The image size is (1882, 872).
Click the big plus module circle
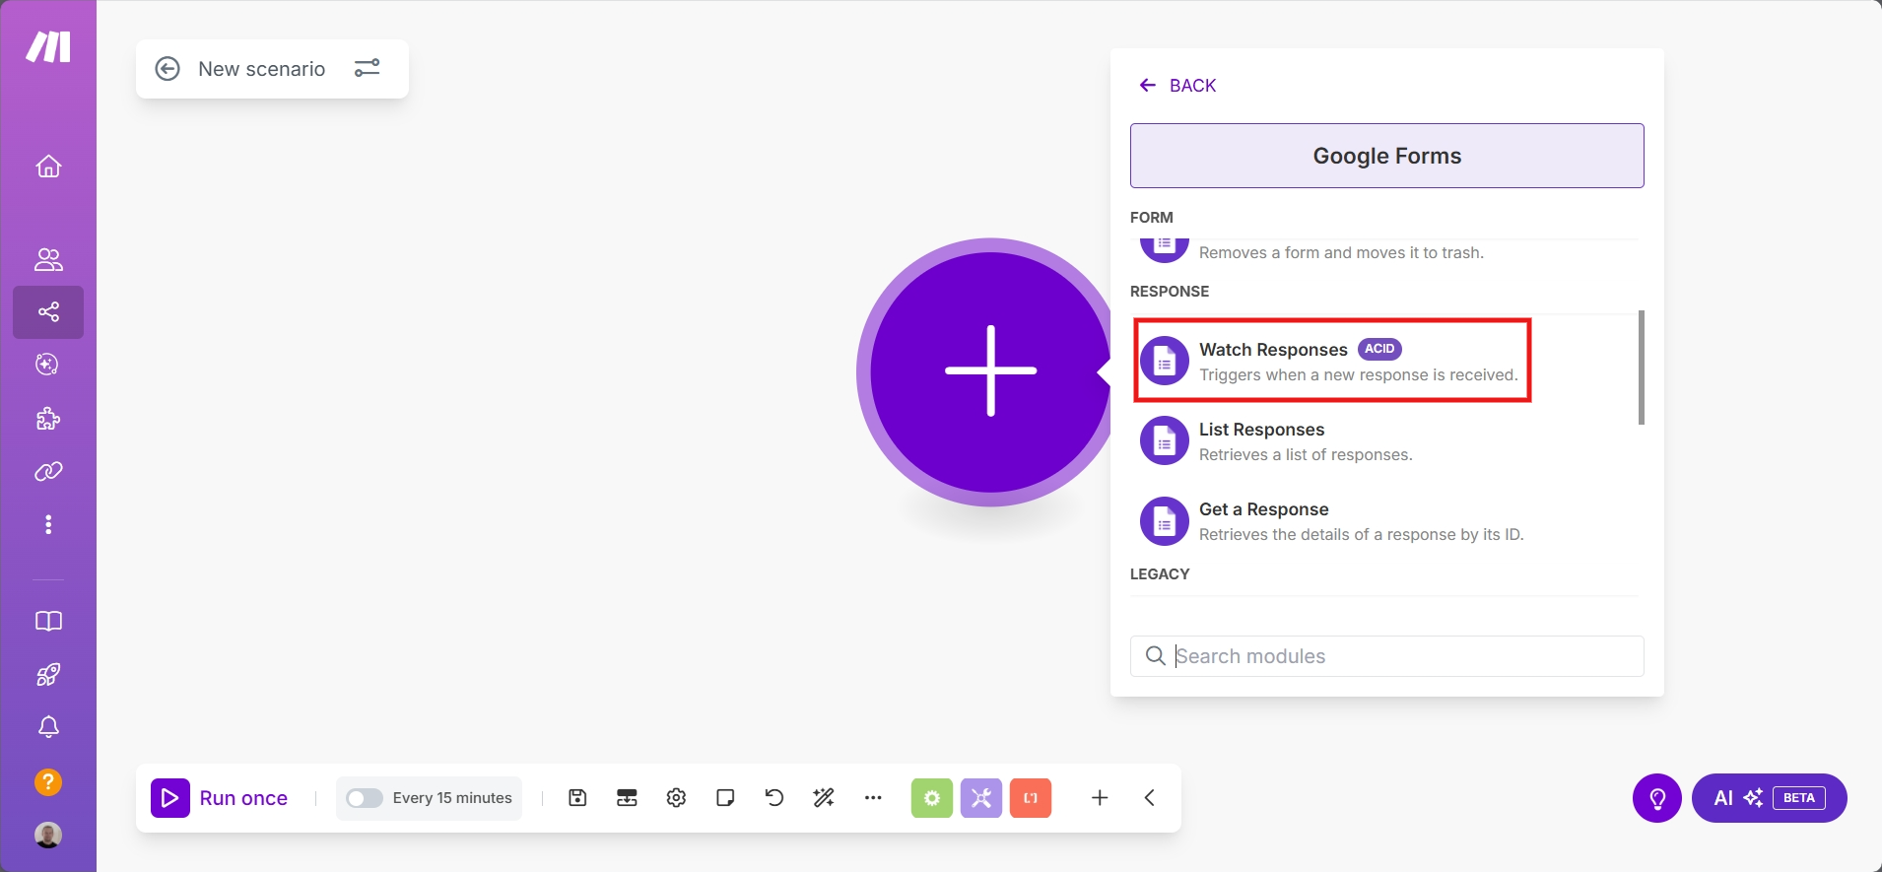(x=990, y=371)
